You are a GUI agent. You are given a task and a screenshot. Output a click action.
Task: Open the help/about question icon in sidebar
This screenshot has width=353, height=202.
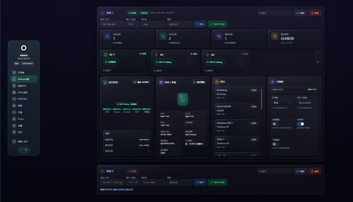coord(14,141)
